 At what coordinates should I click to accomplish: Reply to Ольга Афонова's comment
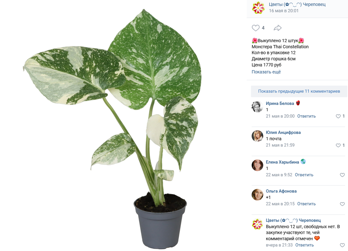pyautogui.click(x=306, y=204)
